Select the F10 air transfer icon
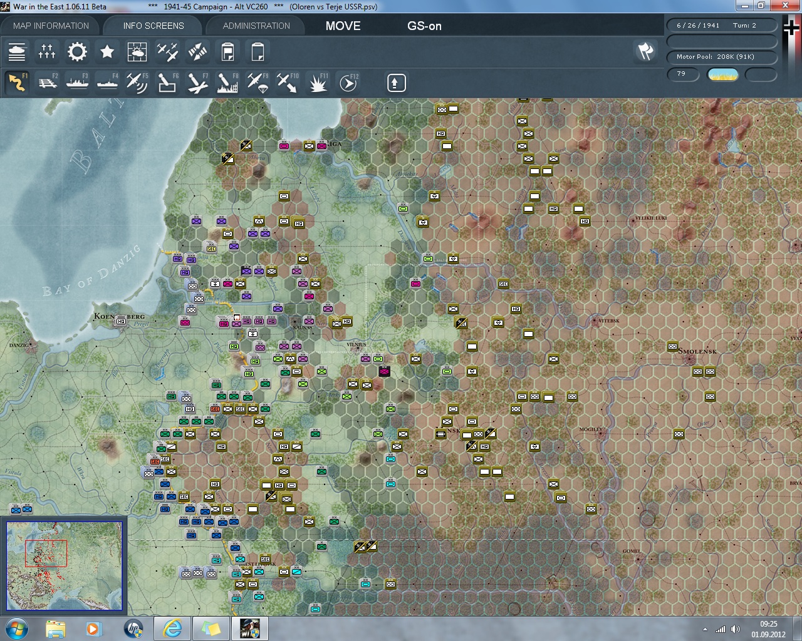The height and width of the screenshot is (641, 802). (288, 83)
